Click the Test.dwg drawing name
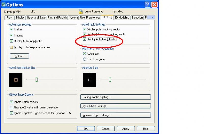The image size is (204, 134). click(118, 11)
